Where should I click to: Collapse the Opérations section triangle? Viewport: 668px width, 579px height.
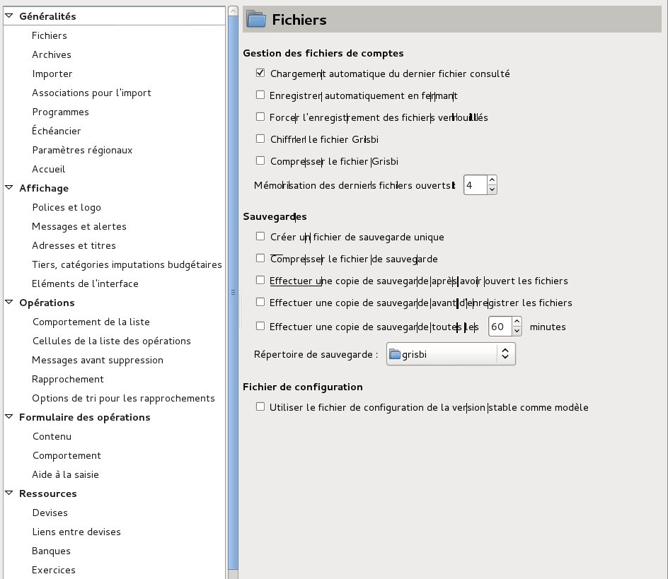tap(8, 303)
